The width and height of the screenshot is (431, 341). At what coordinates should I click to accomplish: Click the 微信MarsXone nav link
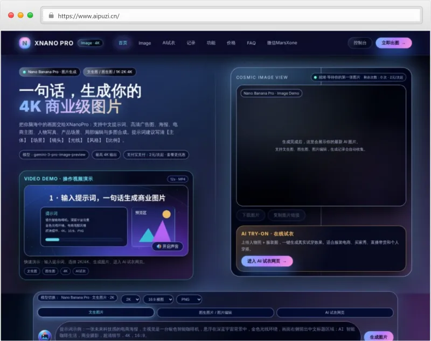click(282, 43)
